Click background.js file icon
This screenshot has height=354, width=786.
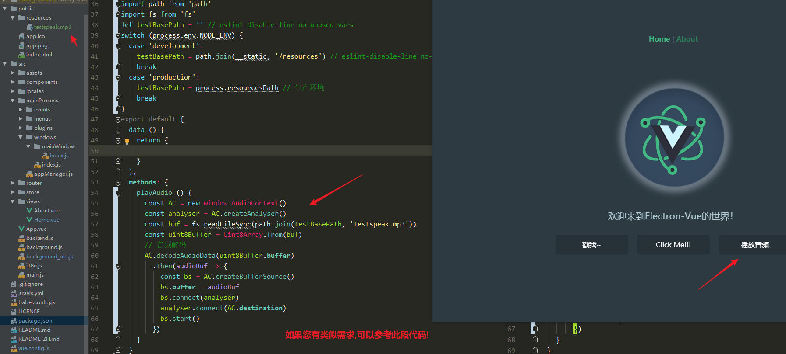click(21, 247)
